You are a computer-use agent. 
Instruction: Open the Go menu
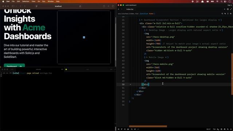point(39,1)
